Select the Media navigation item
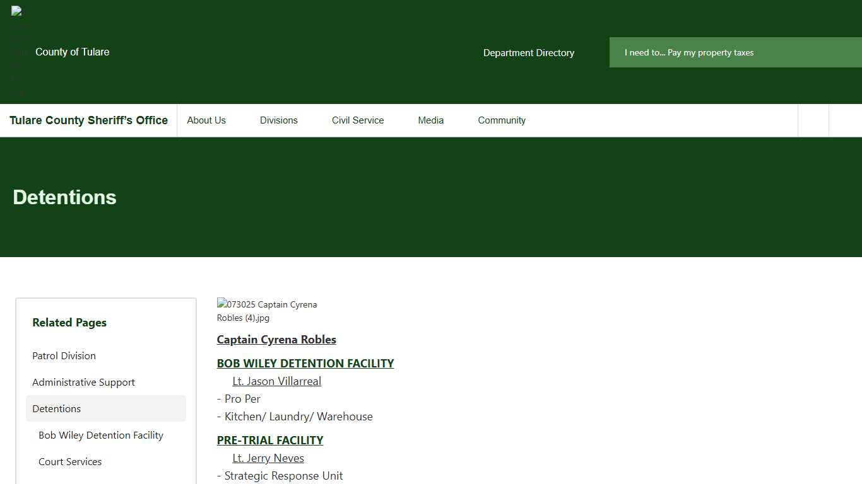 (430, 120)
